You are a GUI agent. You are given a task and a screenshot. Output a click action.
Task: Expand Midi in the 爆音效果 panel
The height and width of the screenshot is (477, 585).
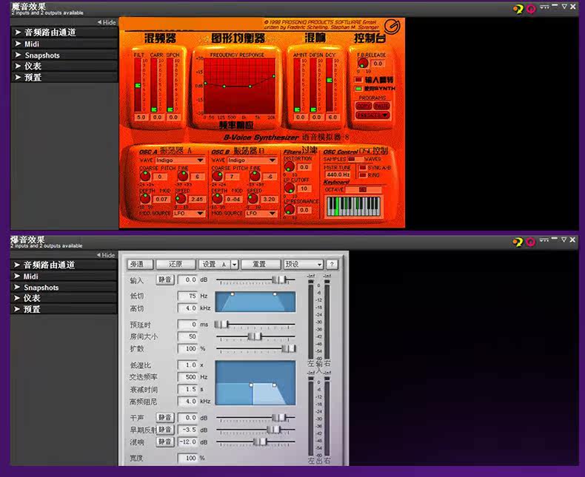pyautogui.click(x=64, y=277)
